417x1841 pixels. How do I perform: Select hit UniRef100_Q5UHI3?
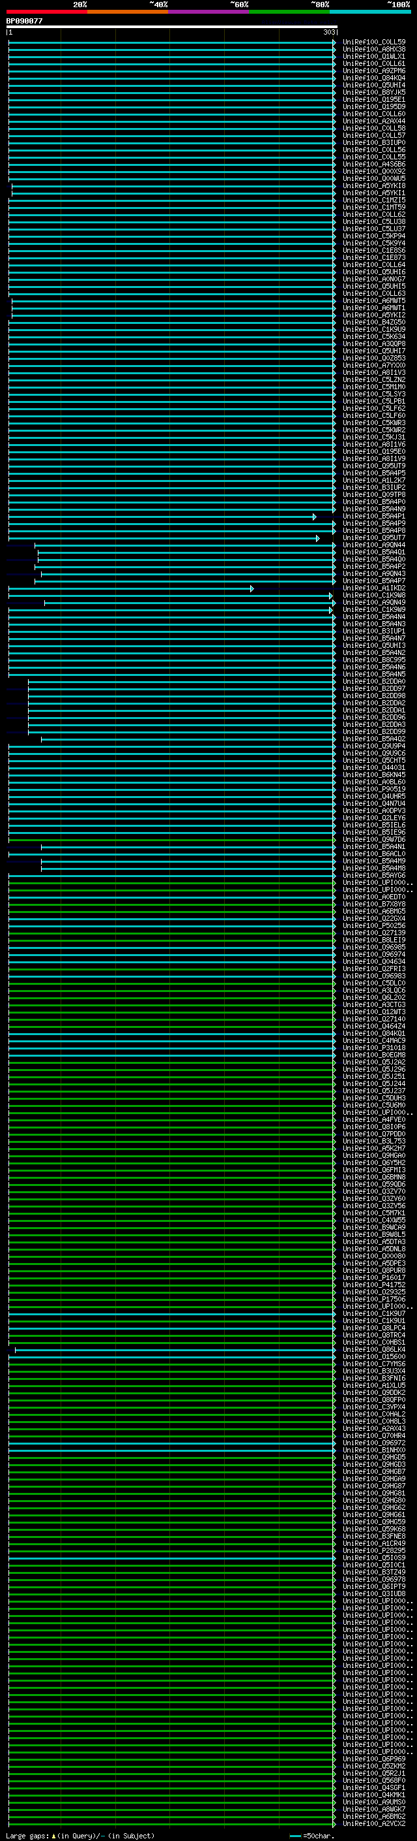373,645
